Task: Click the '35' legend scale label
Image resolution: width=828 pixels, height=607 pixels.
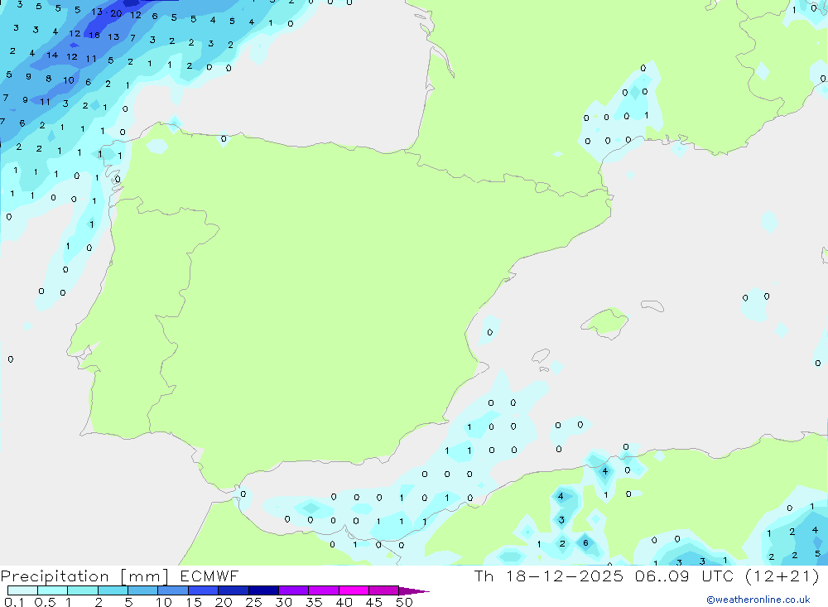Action: (x=314, y=602)
